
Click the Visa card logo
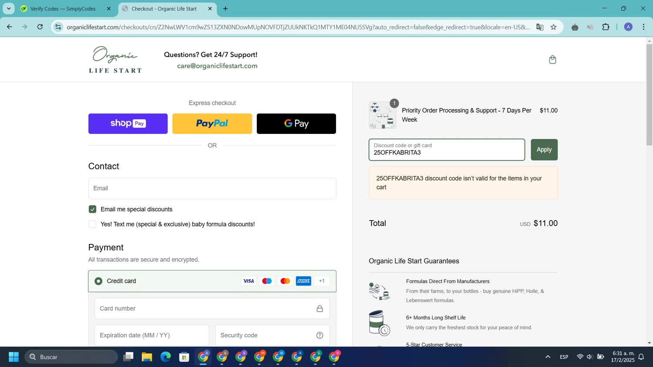click(x=249, y=281)
